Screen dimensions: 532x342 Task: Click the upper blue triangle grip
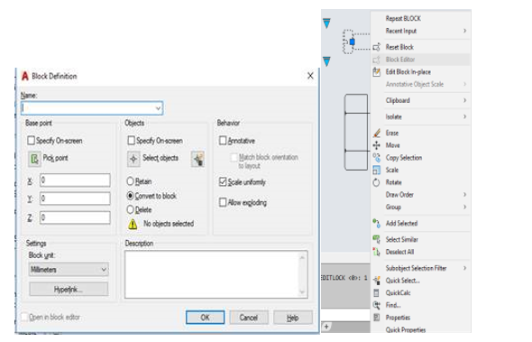pos(326,23)
